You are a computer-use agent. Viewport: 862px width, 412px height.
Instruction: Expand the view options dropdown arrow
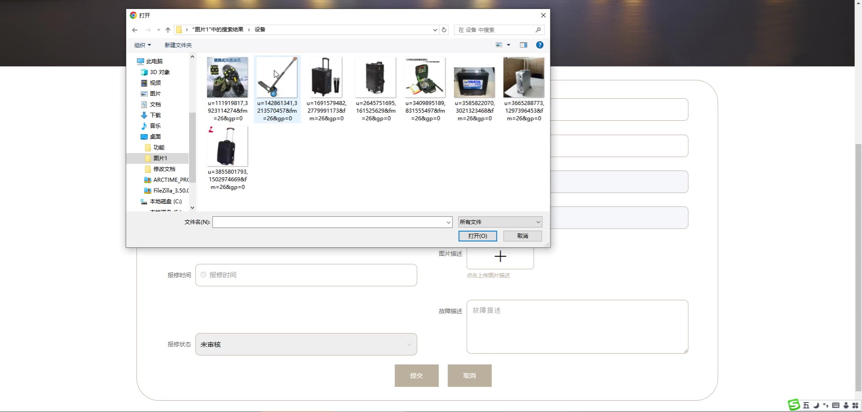pos(509,45)
